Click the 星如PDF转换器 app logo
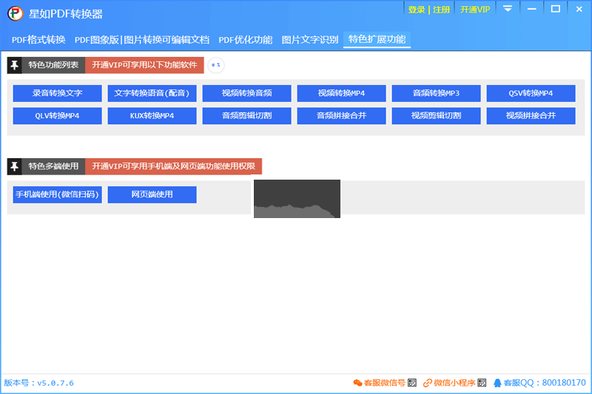The image size is (592, 394). point(16,13)
